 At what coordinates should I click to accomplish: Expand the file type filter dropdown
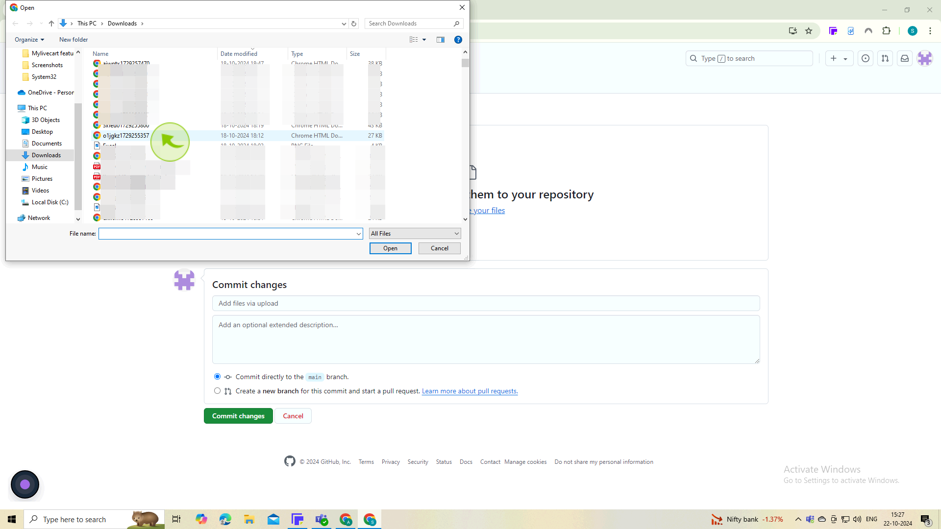click(456, 233)
